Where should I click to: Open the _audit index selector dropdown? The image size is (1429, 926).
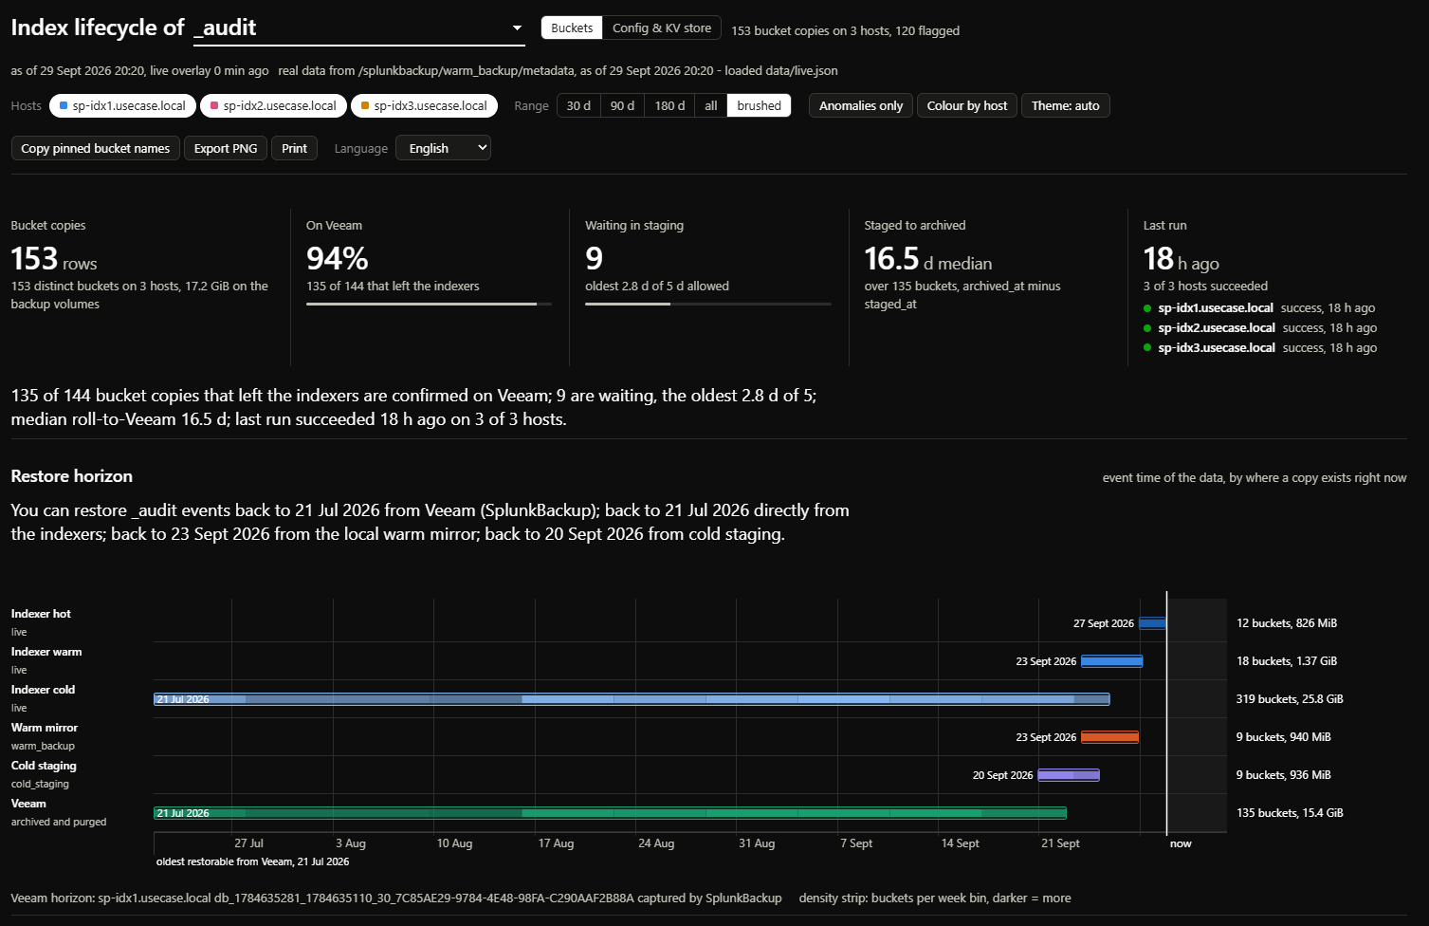click(x=359, y=28)
